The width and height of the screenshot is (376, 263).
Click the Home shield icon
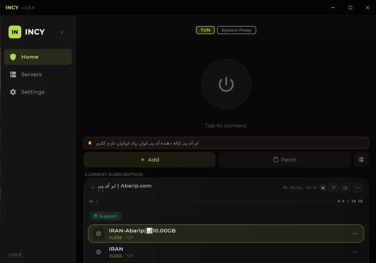[x=13, y=57]
